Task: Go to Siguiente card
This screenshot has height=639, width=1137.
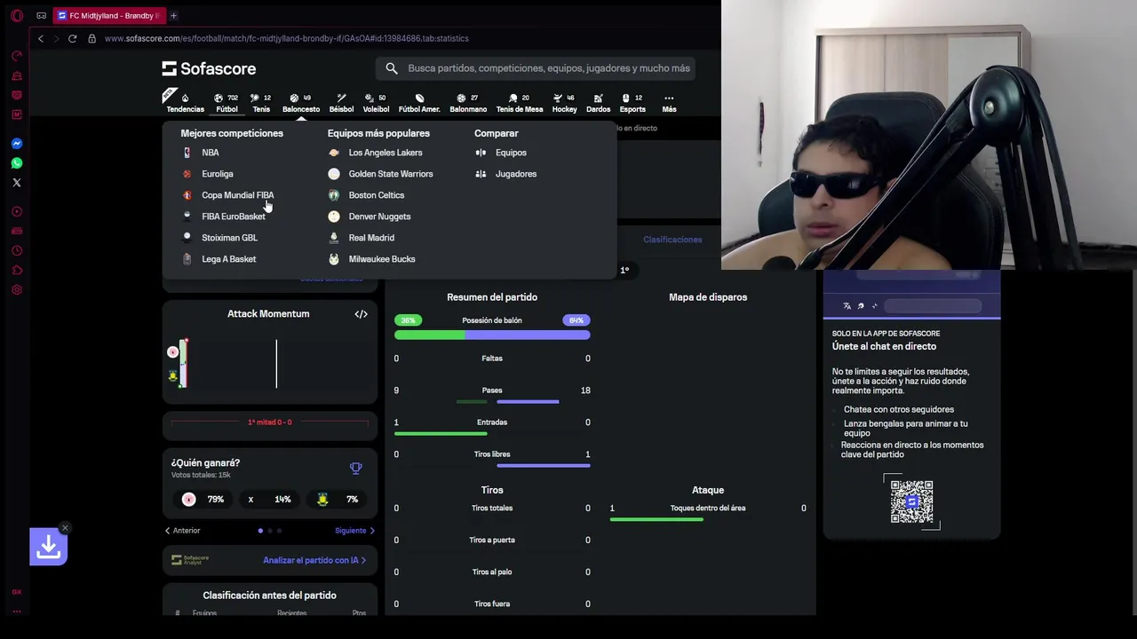Action: pyautogui.click(x=354, y=531)
